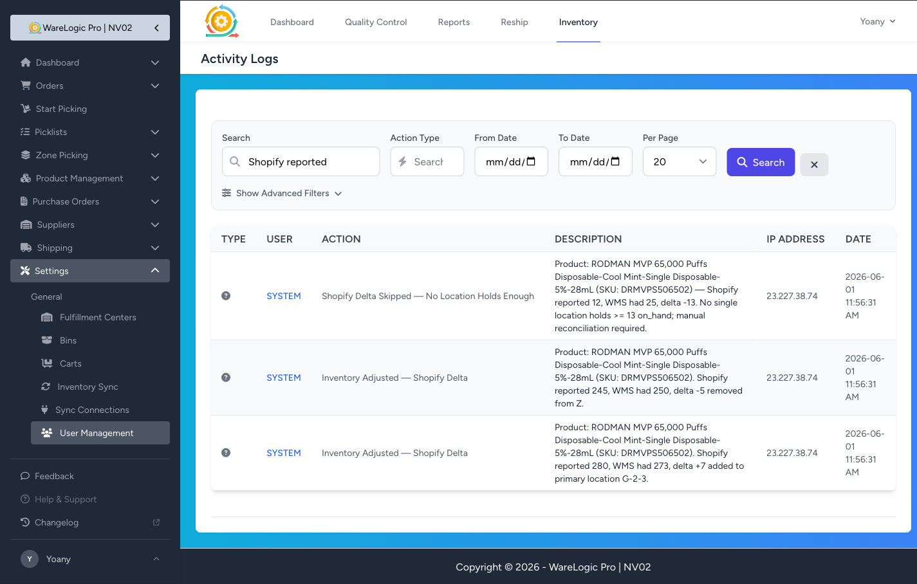Open the Dashboard top navigation tab
The height and width of the screenshot is (584, 917).
tap(292, 22)
